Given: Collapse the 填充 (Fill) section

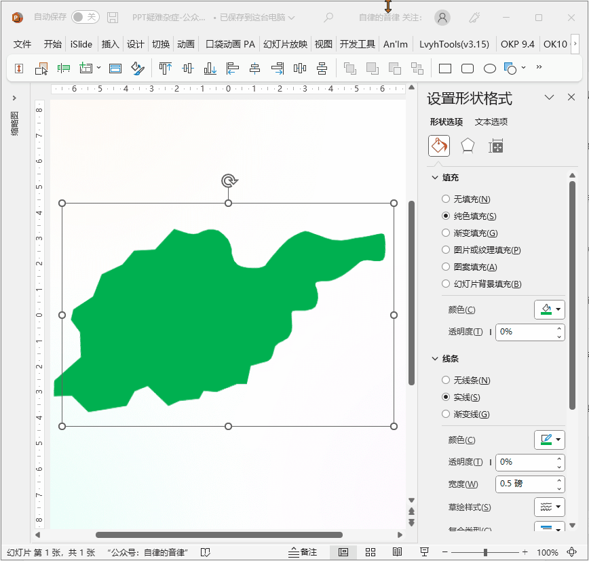Looking at the screenshot, I should click(435, 177).
